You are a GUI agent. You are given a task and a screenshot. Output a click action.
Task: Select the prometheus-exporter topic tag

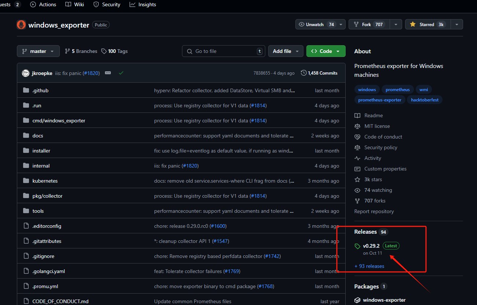point(380,100)
